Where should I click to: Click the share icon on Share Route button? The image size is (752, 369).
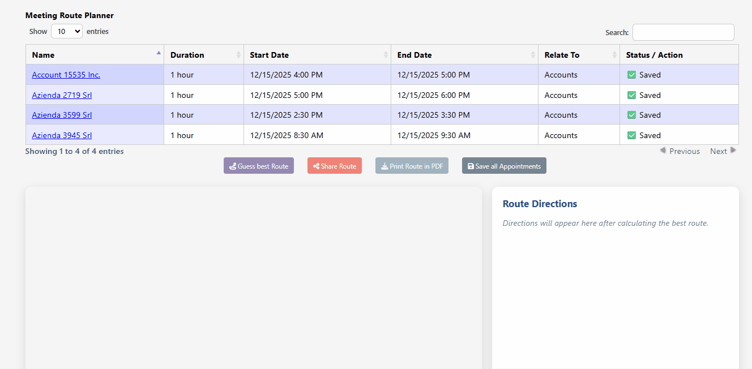click(315, 165)
